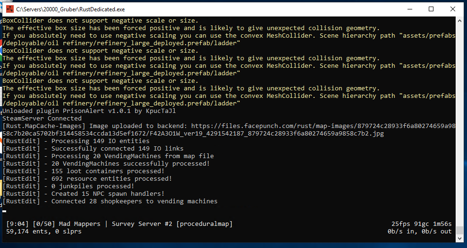Close the RustDedicated.exe console window

pyautogui.click(x=452, y=9)
